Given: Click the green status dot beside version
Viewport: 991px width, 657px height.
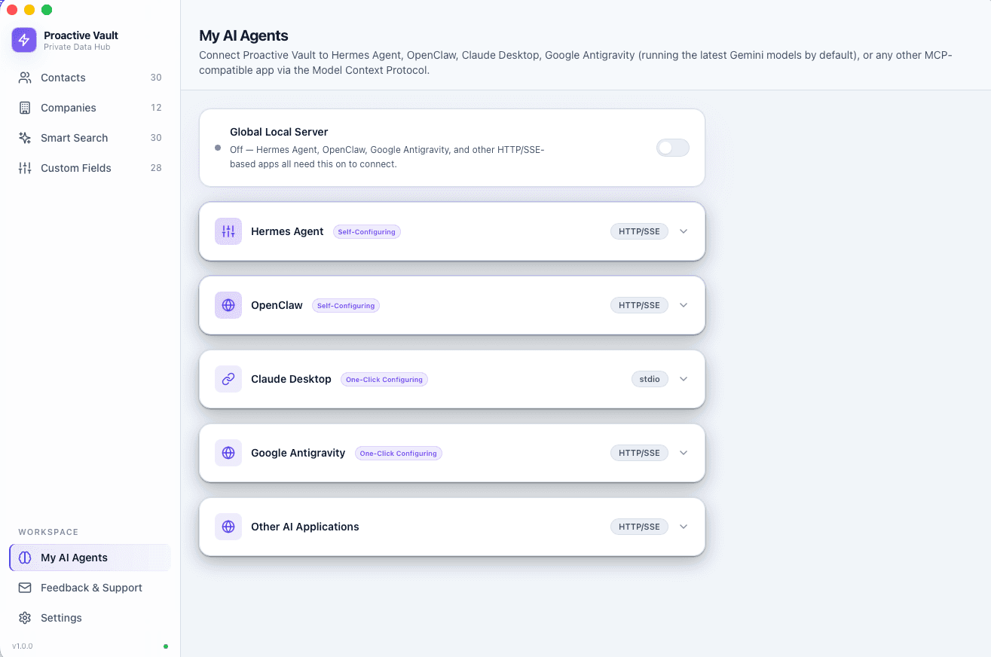Looking at the screenshot, I should coord(166,646).
